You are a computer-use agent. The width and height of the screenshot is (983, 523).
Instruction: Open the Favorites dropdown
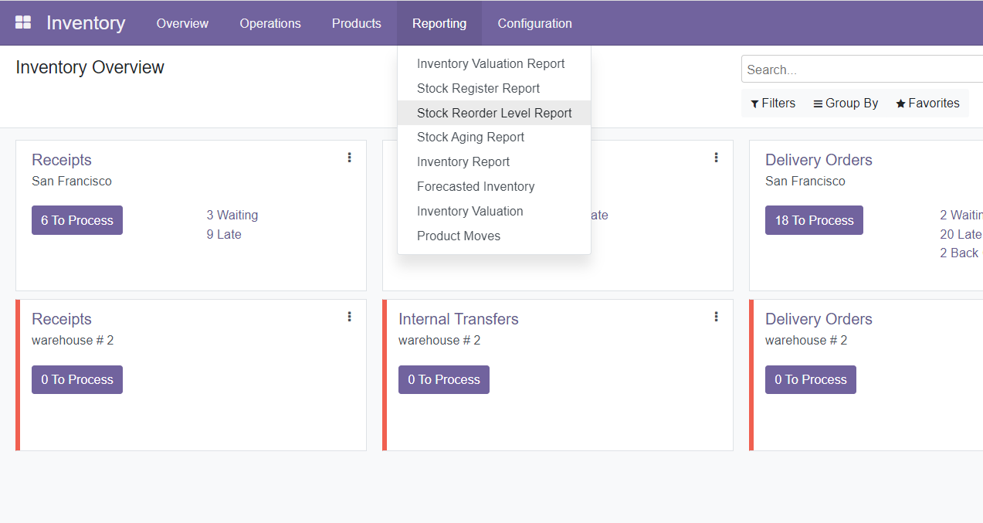pyautogui.click(x=927, y=102)
